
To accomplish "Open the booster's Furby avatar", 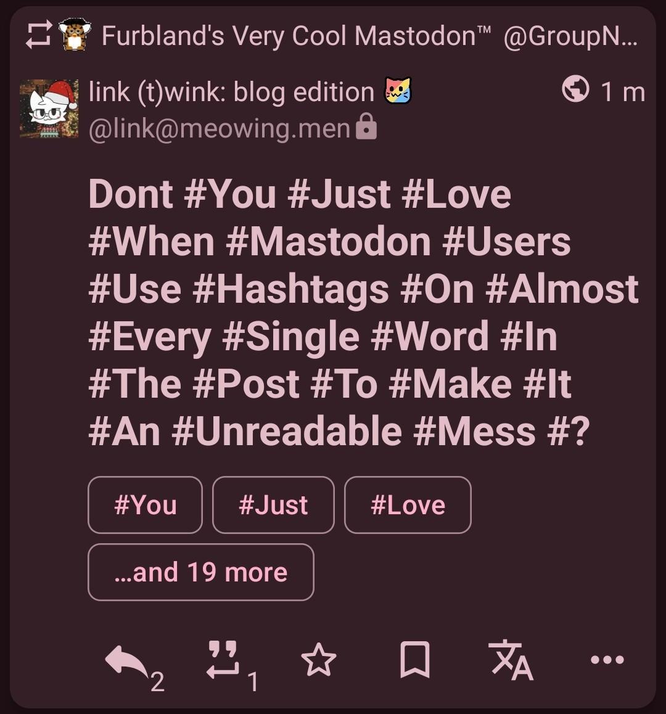I will point(75,35).
